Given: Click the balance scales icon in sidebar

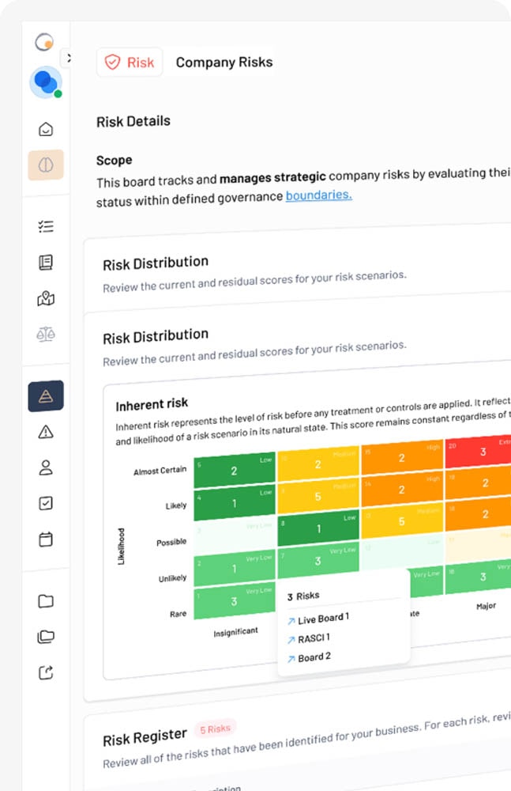Looking at the screenshot, I should [x=46, y=334].
